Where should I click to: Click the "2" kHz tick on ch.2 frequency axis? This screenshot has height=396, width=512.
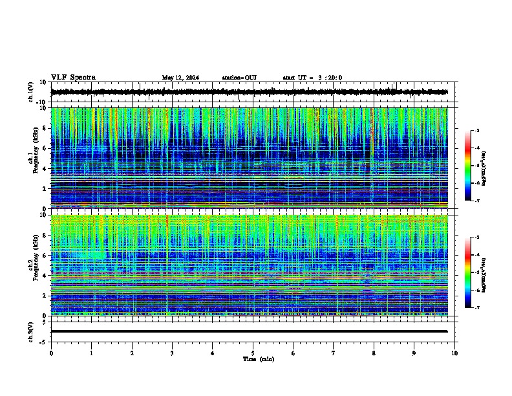pyautogui.click(x=45, y=296)
